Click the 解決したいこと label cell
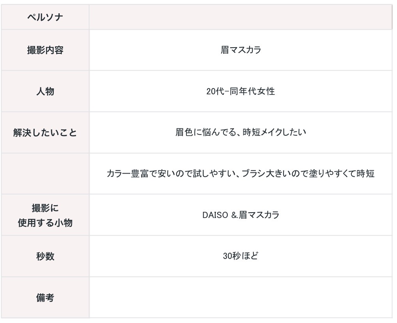The image size is (397, 323). (x=45, y=133)
